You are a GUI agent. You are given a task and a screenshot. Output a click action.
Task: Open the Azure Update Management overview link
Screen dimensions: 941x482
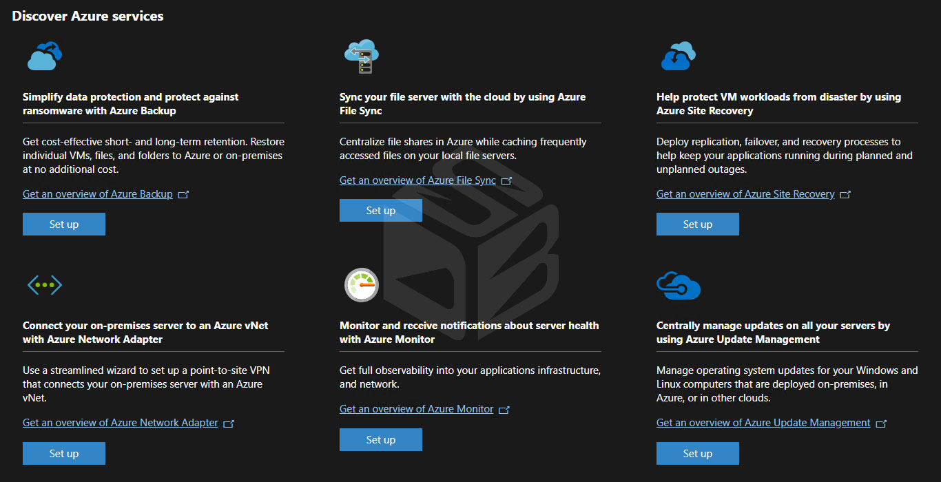(x=762, y=422)
